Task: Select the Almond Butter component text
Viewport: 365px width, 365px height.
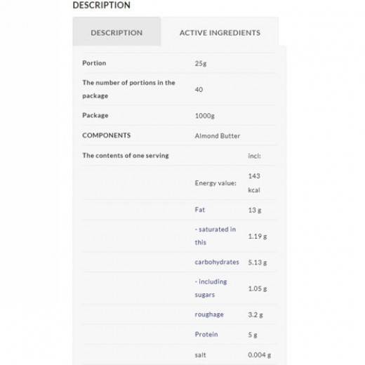Action: click(x=217, y=135)
